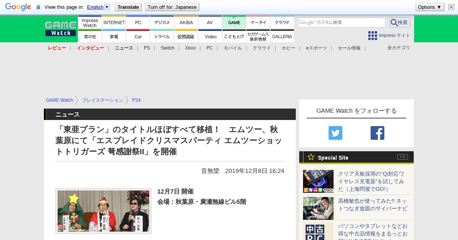Image resolution: width=458 pixels, height=240 pixels.
Task: Open the AKIBA tab
Action: point(186,22)
